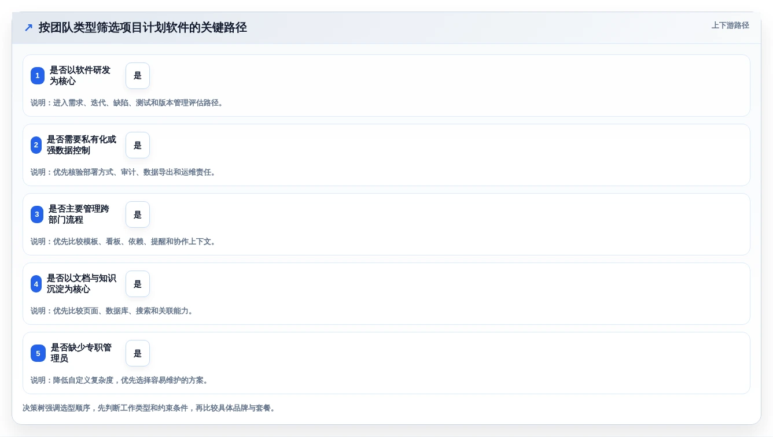Screen dimensions: 773x437
Task: Select the question 是否以软件研发为核心
Action: 80,76
